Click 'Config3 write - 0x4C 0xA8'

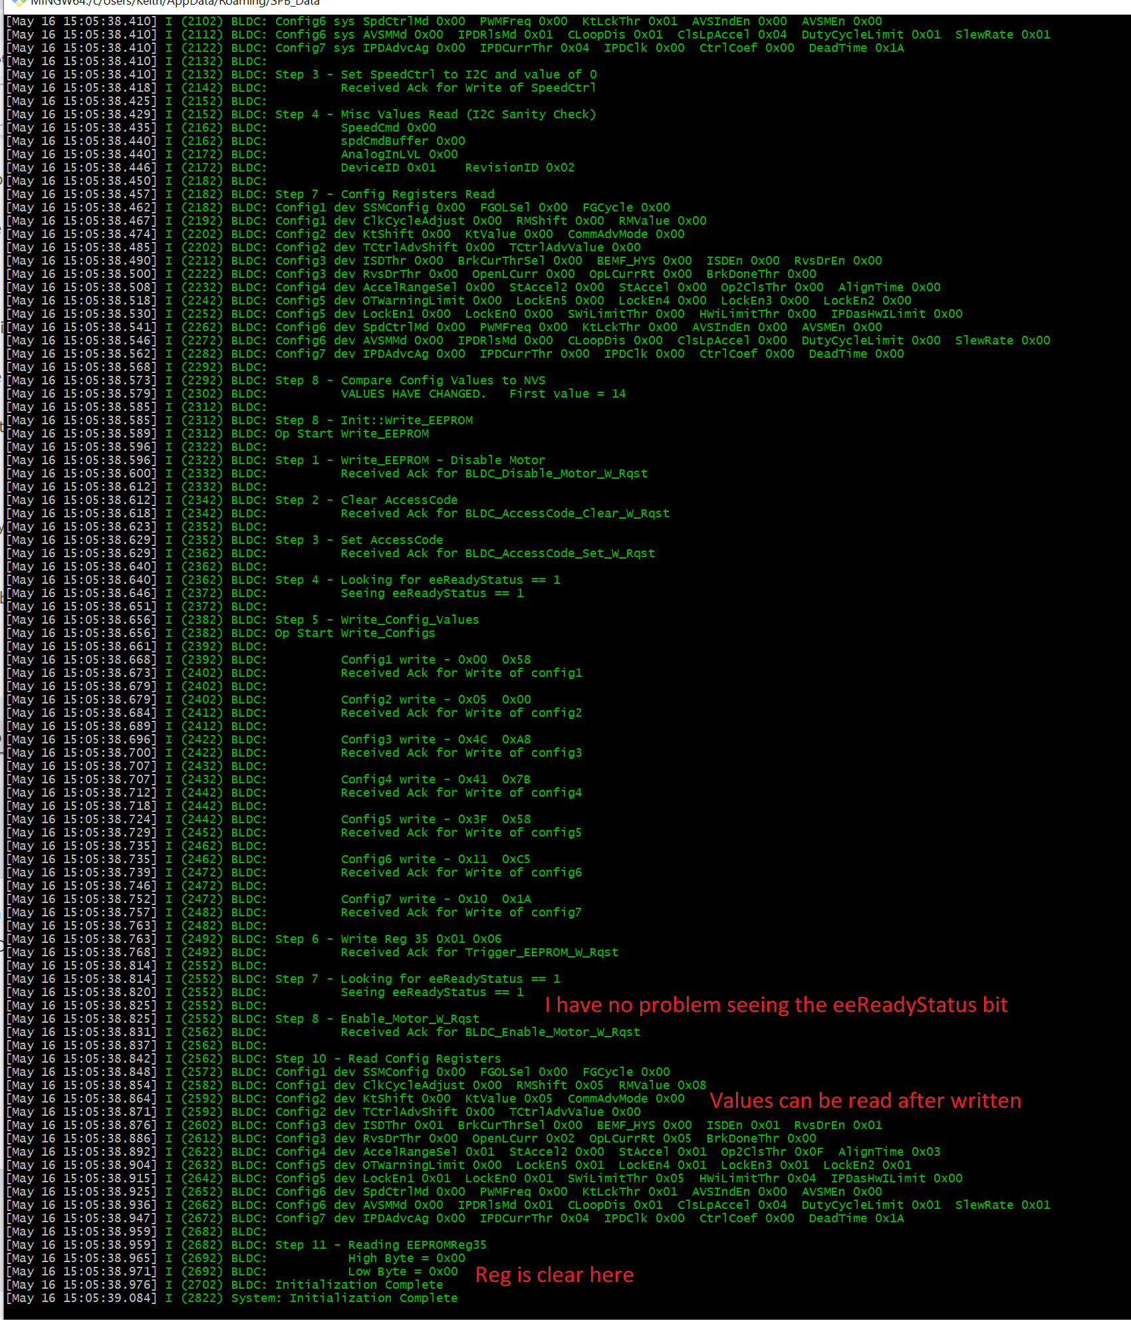(436, 739)
